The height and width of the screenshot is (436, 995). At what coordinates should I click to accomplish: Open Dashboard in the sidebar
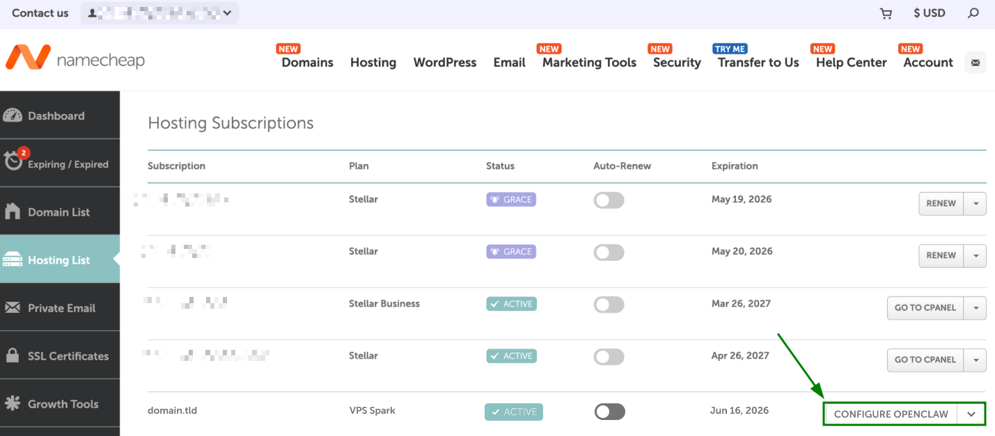coord(60,116)
